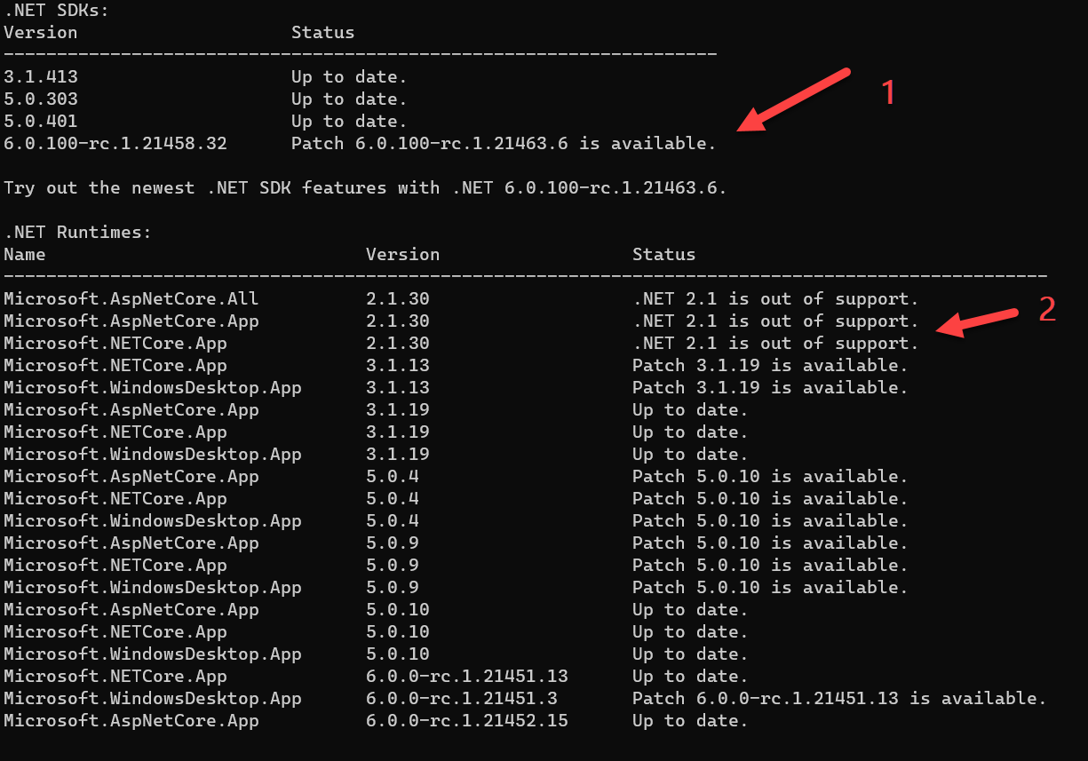
Task: Click the red arrow beside annotation 2
Action: click(x=978, y=322)
